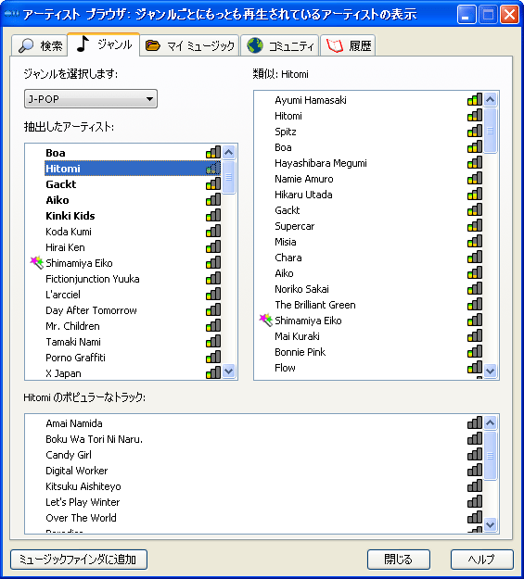Click the popularity bars icon next to L'arcciel

[x=213, y=295]
